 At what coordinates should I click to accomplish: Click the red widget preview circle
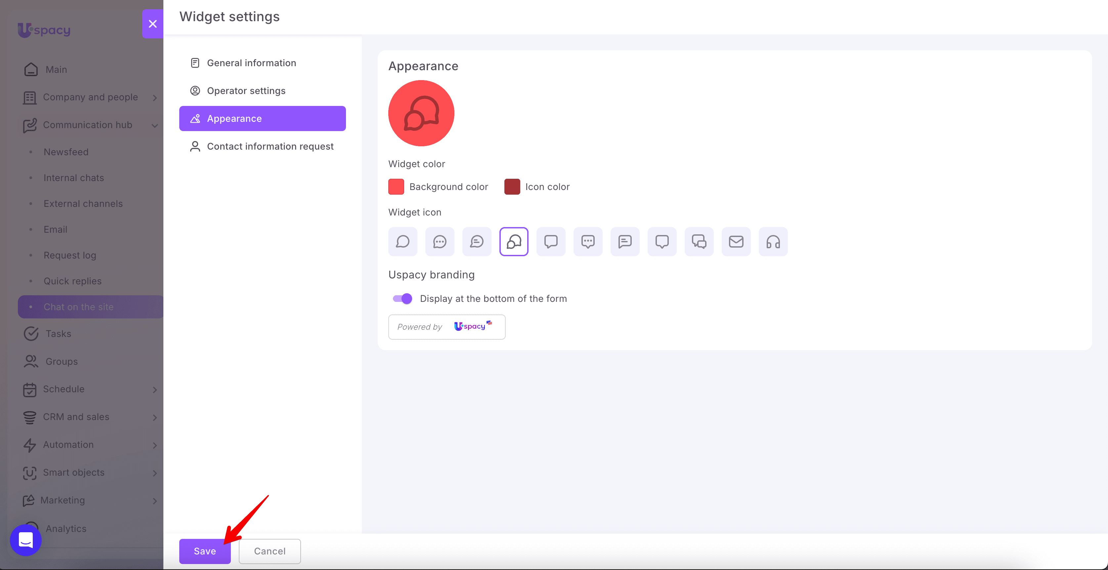click(421, 113)
